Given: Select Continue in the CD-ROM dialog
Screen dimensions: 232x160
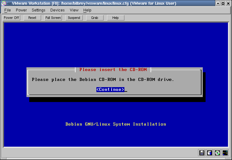Looking at the screenshot, I should 110,90.
